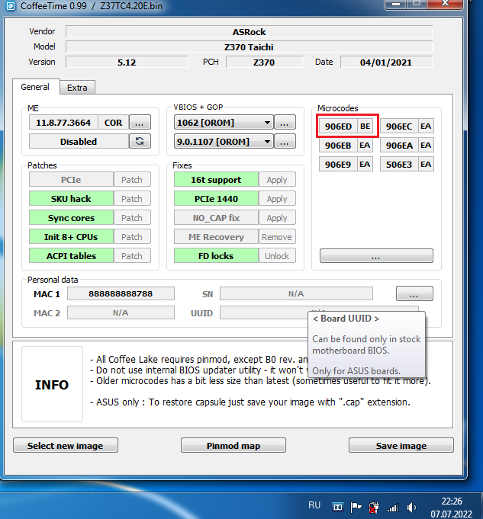
Task: Click the Version 5.12 field
Action: [x=127, y=62]
